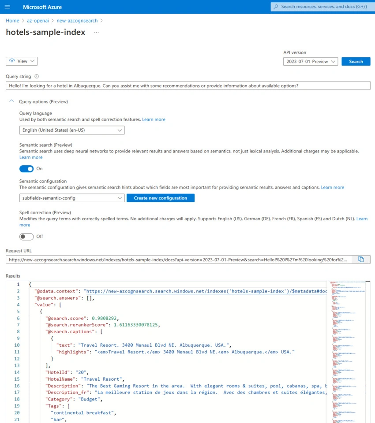The height and width of the screenshot is (423, 375).
Task: Open Learn more for Semantic configuration
Action: 332,188
